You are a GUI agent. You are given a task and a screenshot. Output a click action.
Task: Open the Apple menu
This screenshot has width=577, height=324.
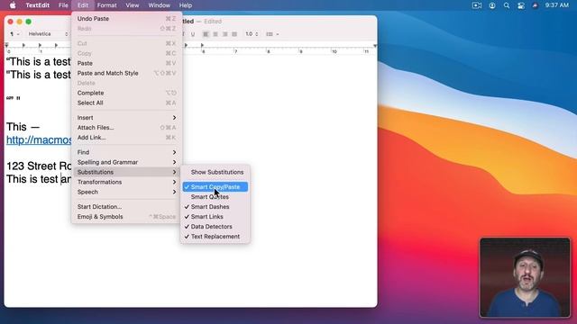point(13,5)
